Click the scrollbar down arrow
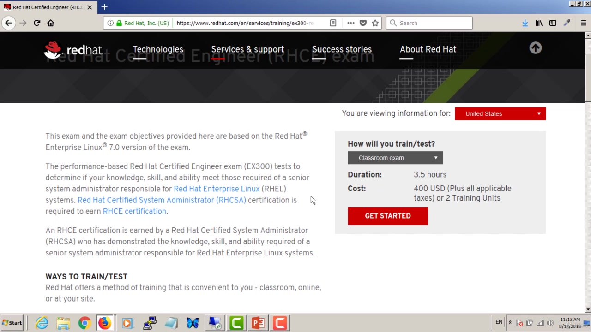Screen dimensions: 591x332 point(588,309)
